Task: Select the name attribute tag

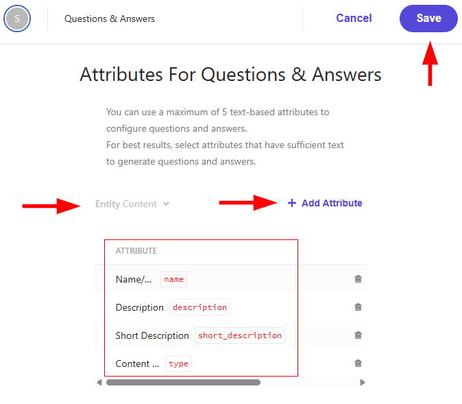Action: click(173, 279)
